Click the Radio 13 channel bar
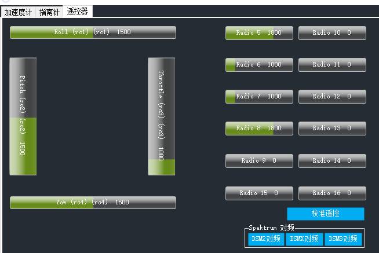The image size is (379, 253). coord(332,129)
